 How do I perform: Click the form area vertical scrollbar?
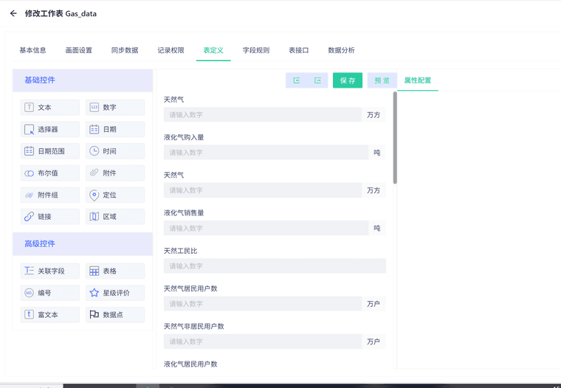pos(395,138)
